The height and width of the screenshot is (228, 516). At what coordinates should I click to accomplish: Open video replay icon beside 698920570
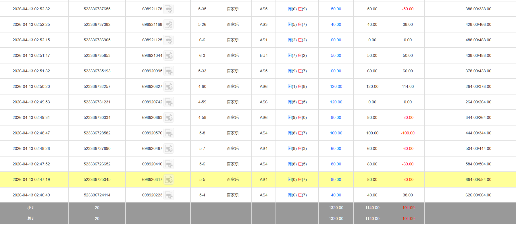coord(169,133)
